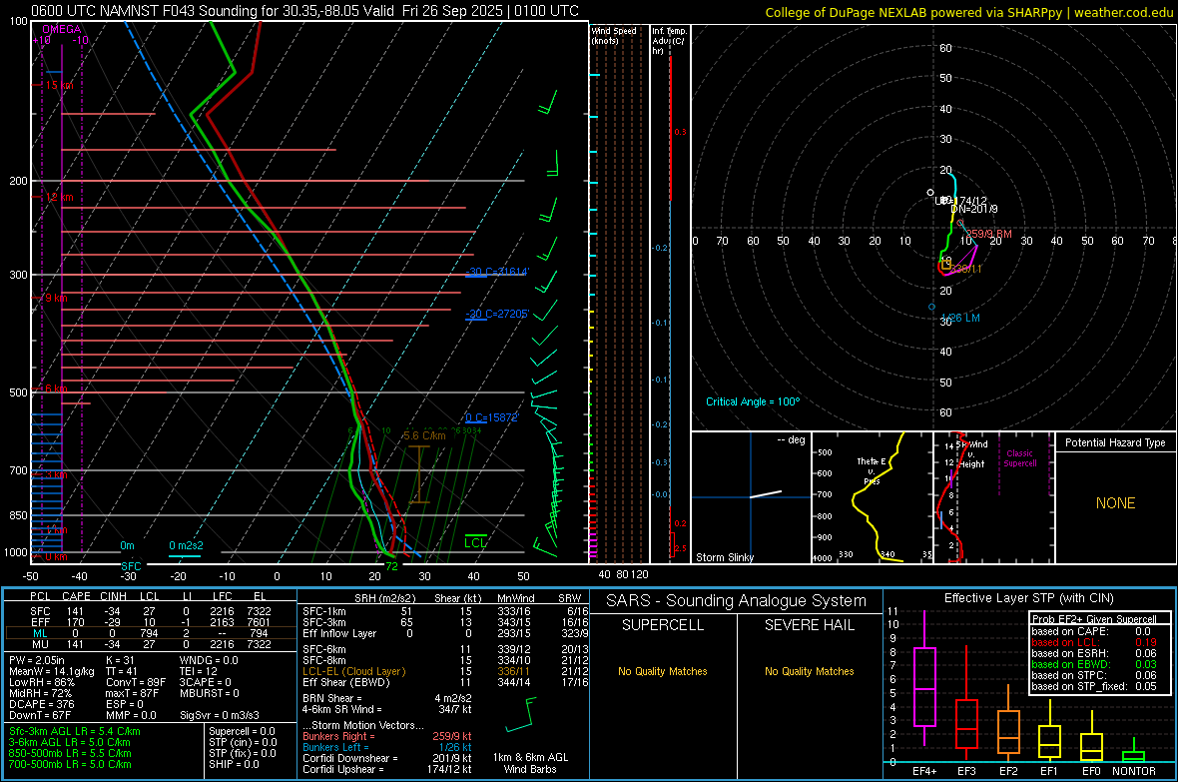Viewport: 1178px width, 782px height.
Task: Click the green based on EBWD: 0.03 line
Action: (x=1094, y=664)
